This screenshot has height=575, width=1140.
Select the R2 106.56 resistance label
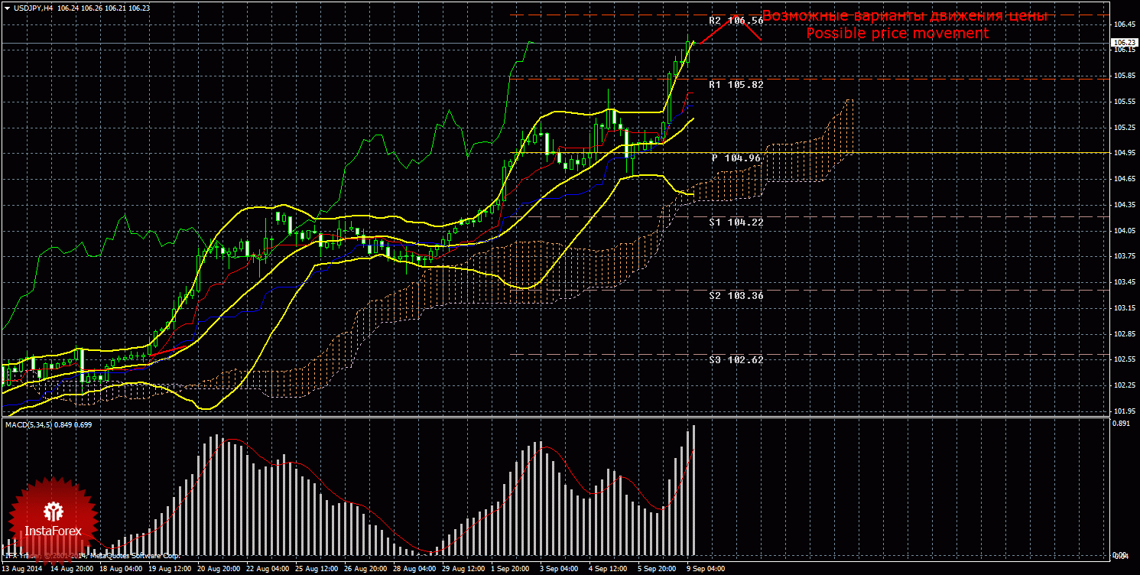736,21
